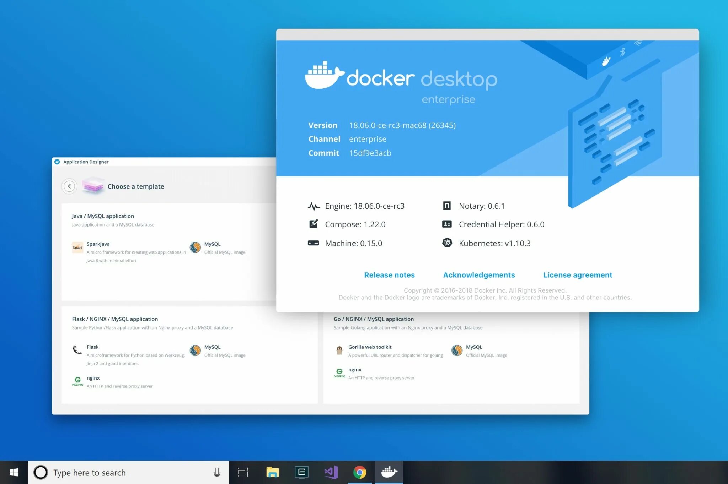
Task: Open Docker Desktop from the taskbar
Action: pyautogui.click(x=389, y=472)
